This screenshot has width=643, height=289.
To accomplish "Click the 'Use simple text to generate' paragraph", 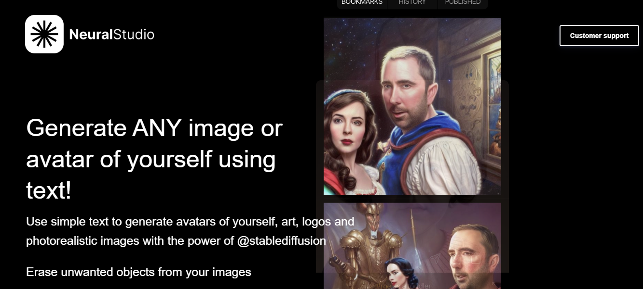I will pyautogui.click(x=190, y=231).
